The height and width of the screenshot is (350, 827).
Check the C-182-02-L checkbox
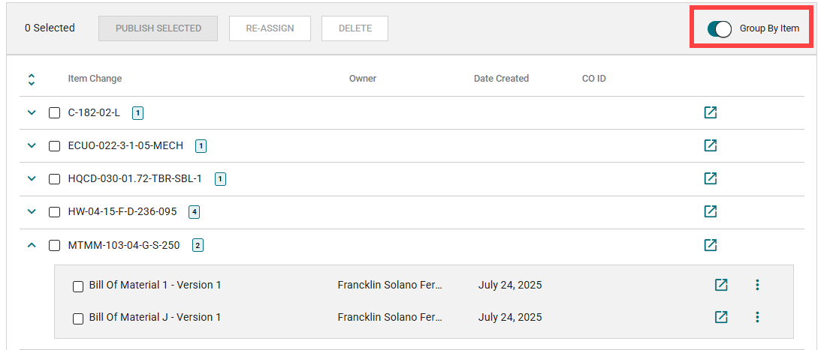pos(54,113)
